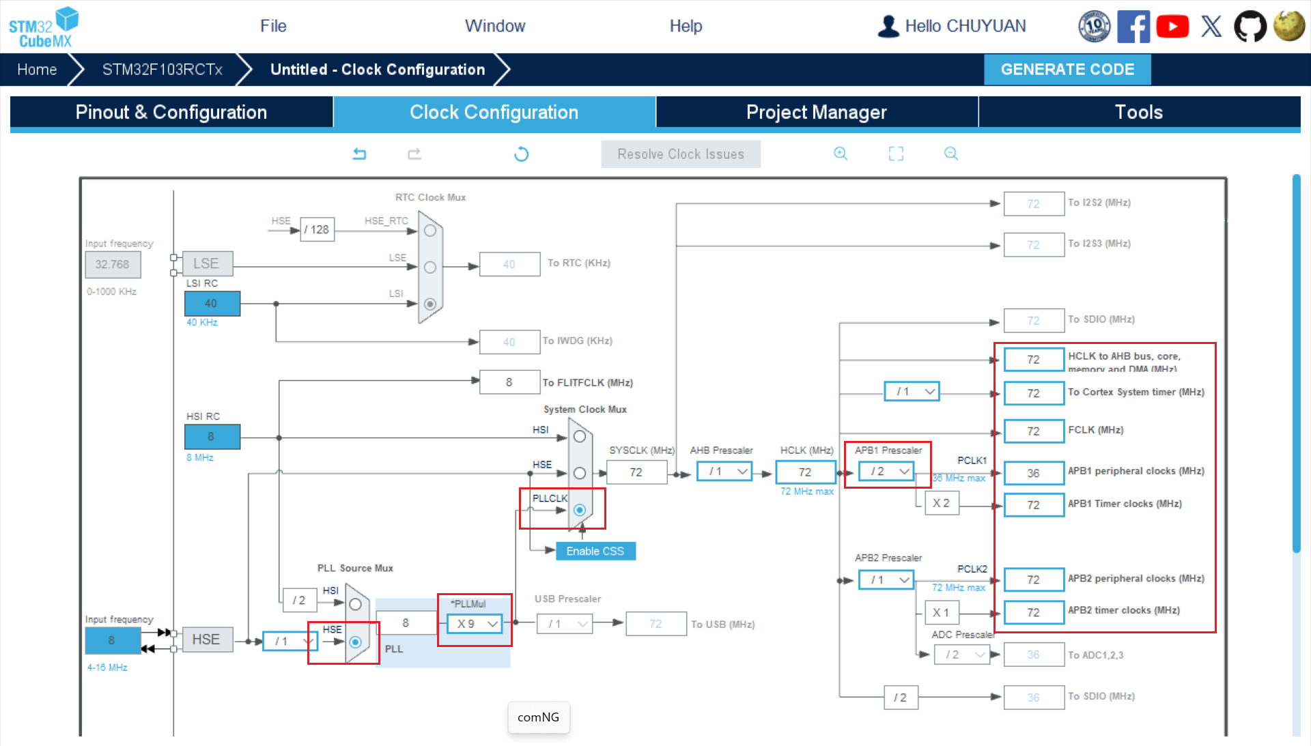Open the GitHub icon link
Viewport: 1311px width, 746px height.
1250,27
